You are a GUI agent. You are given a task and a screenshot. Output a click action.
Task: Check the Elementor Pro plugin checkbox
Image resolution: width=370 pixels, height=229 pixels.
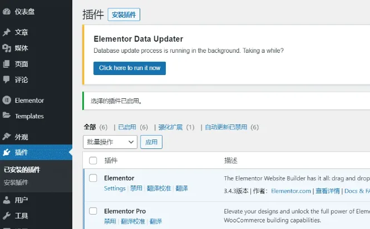93,211
